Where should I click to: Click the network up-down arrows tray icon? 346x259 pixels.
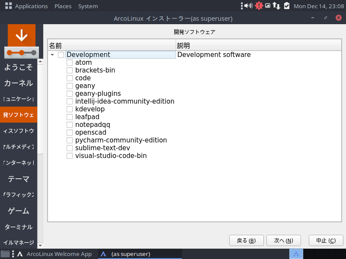point(276,6)
